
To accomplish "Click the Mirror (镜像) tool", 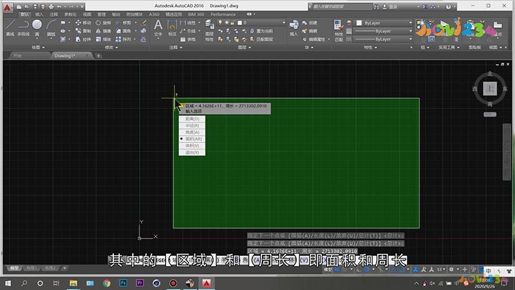I will (103, 31).
